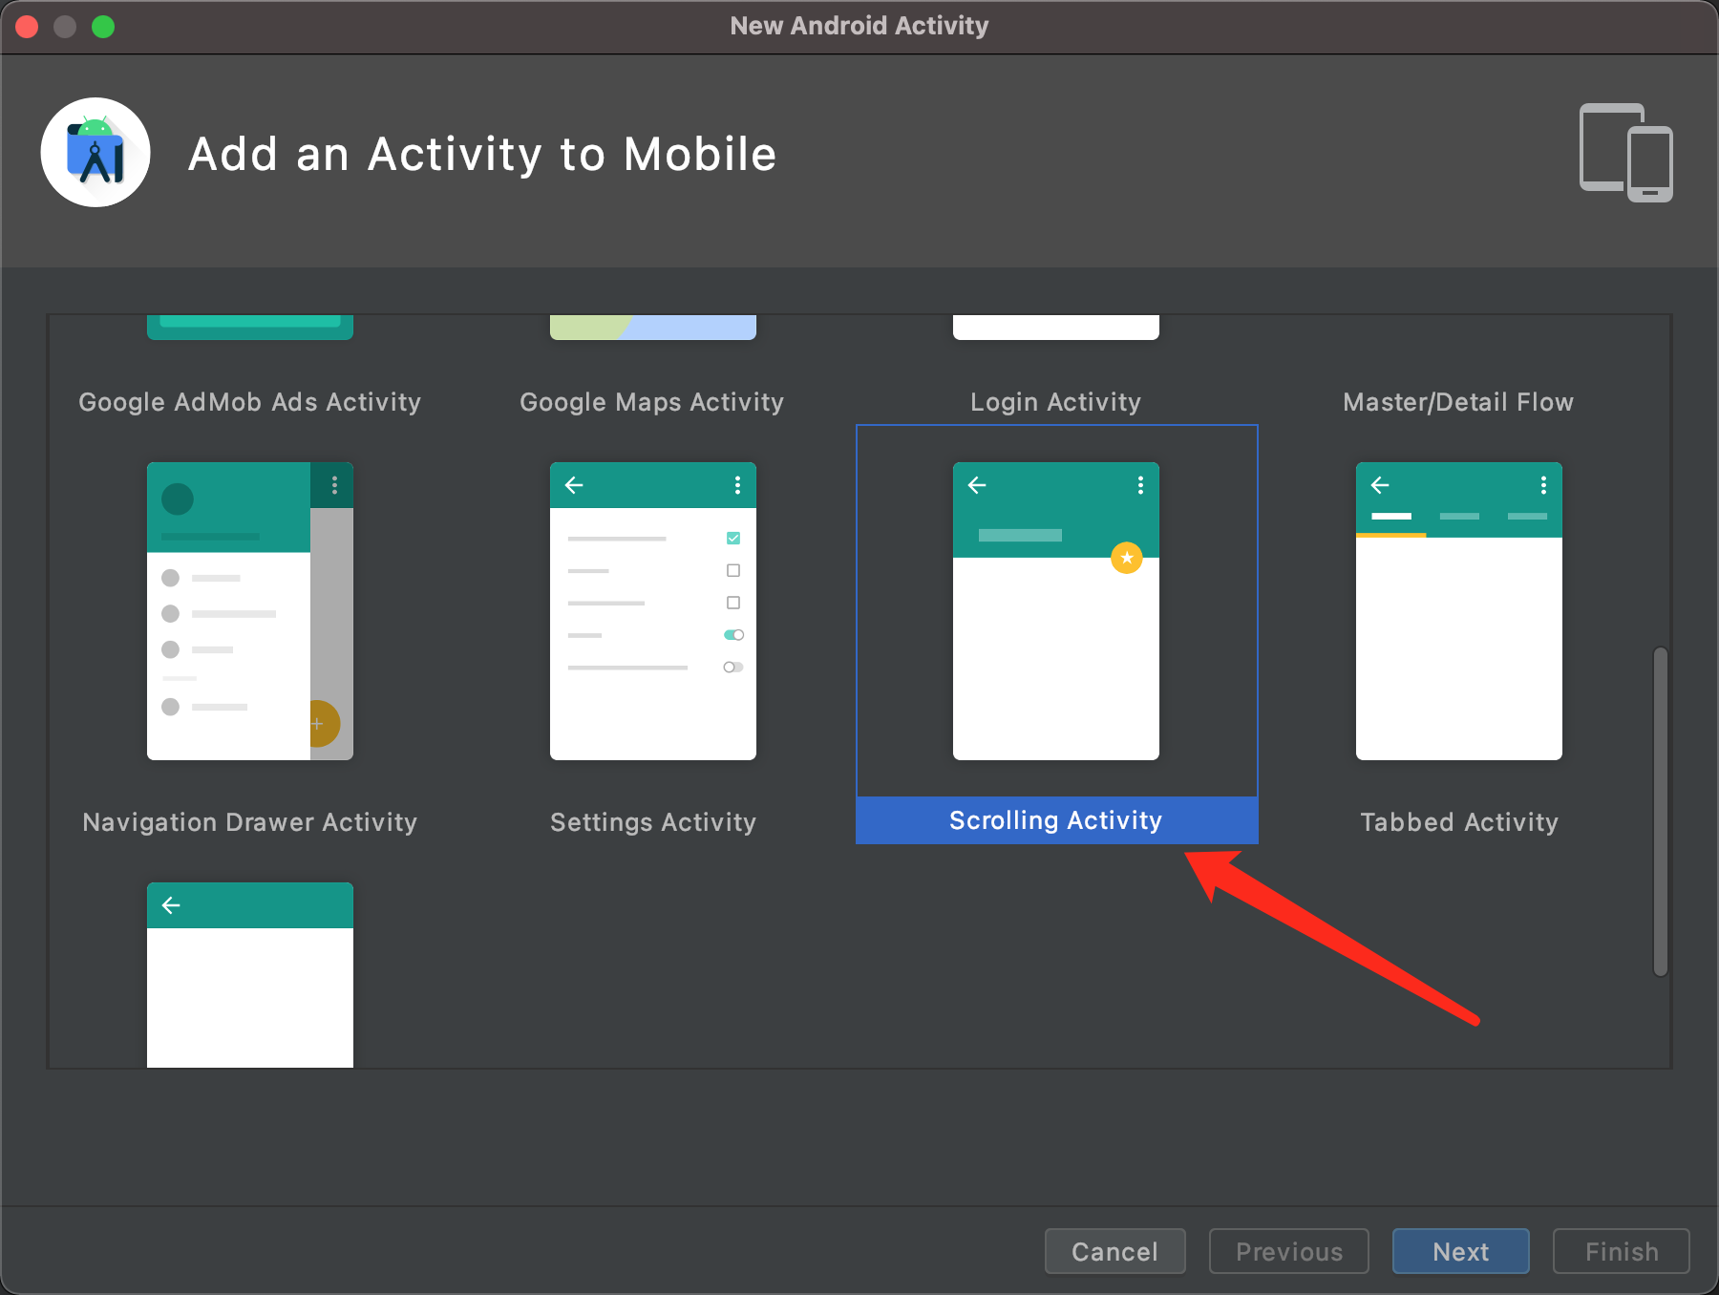Click the Scrolling Activity highlighted label
1719x1295 pixels.
pyautogui.click(x=1054, y=819)
